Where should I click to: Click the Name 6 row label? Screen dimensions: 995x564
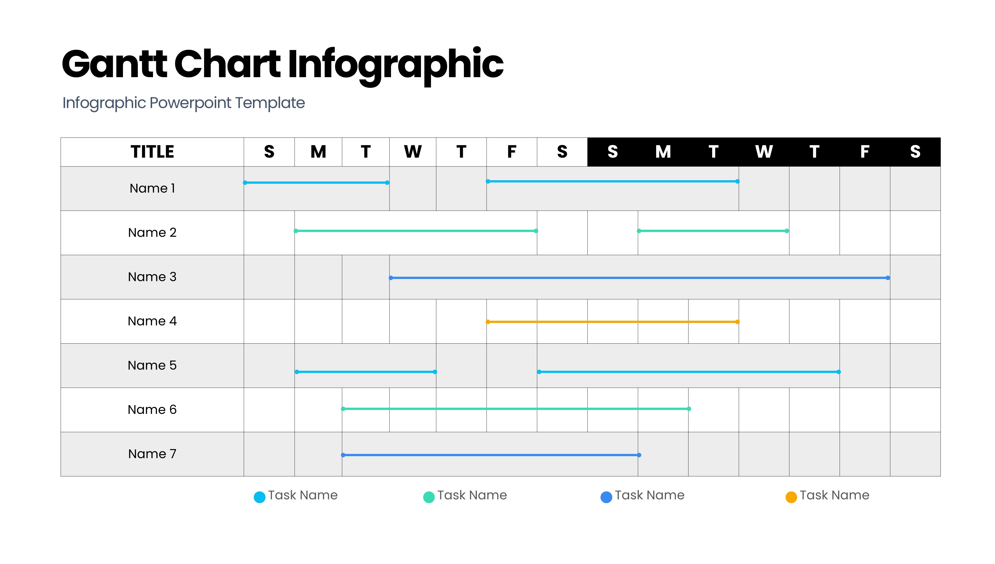[152, 410]
